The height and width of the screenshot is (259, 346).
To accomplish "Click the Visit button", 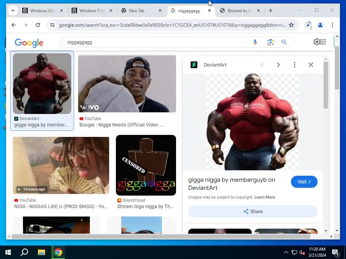I will pos(304,182).
